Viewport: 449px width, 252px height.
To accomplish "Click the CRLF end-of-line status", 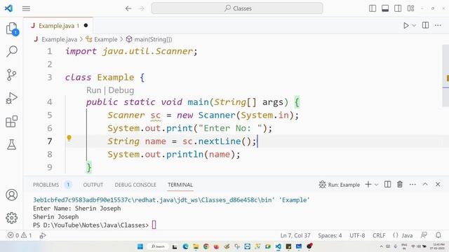I will 379,235.
